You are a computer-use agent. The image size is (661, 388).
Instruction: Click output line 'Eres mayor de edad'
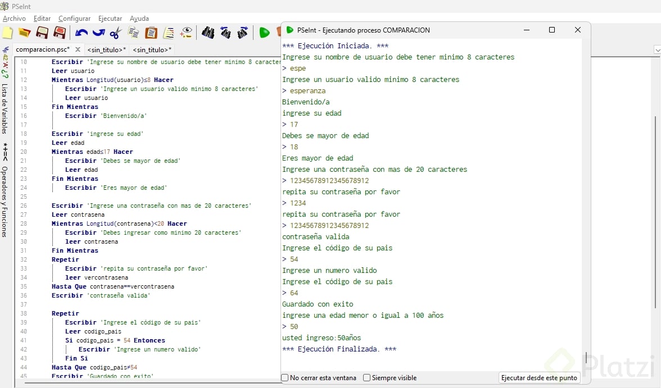click(x=318, y=158)
